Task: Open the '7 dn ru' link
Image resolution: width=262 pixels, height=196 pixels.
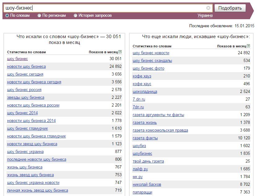Action: [139, 99]
